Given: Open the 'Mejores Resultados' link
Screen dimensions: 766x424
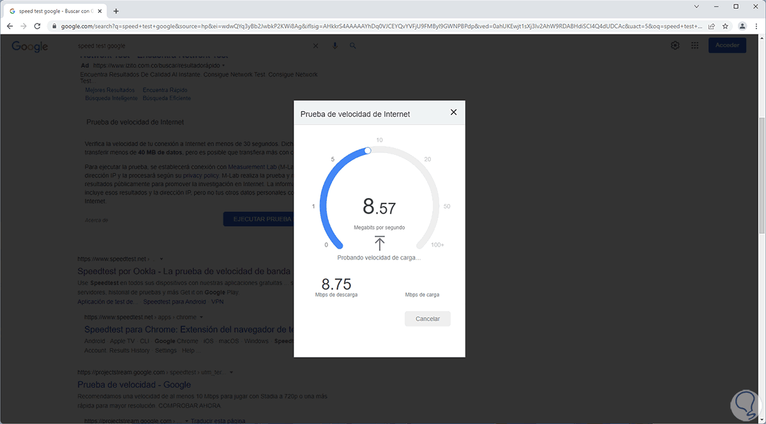Looking at the screenshot, I should pos(110,90).
